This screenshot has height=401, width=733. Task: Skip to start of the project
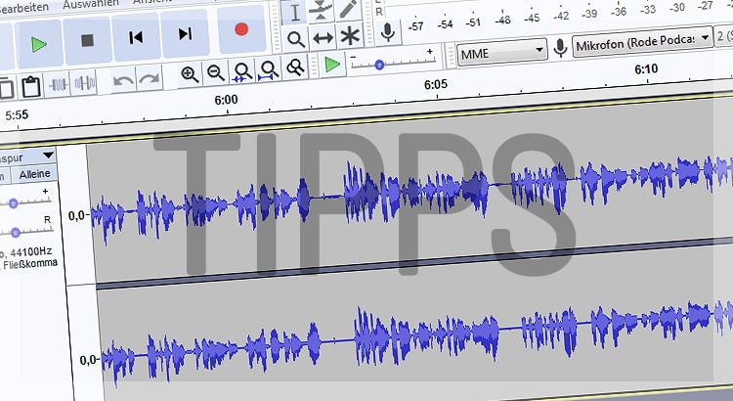[x=137, y=38]
